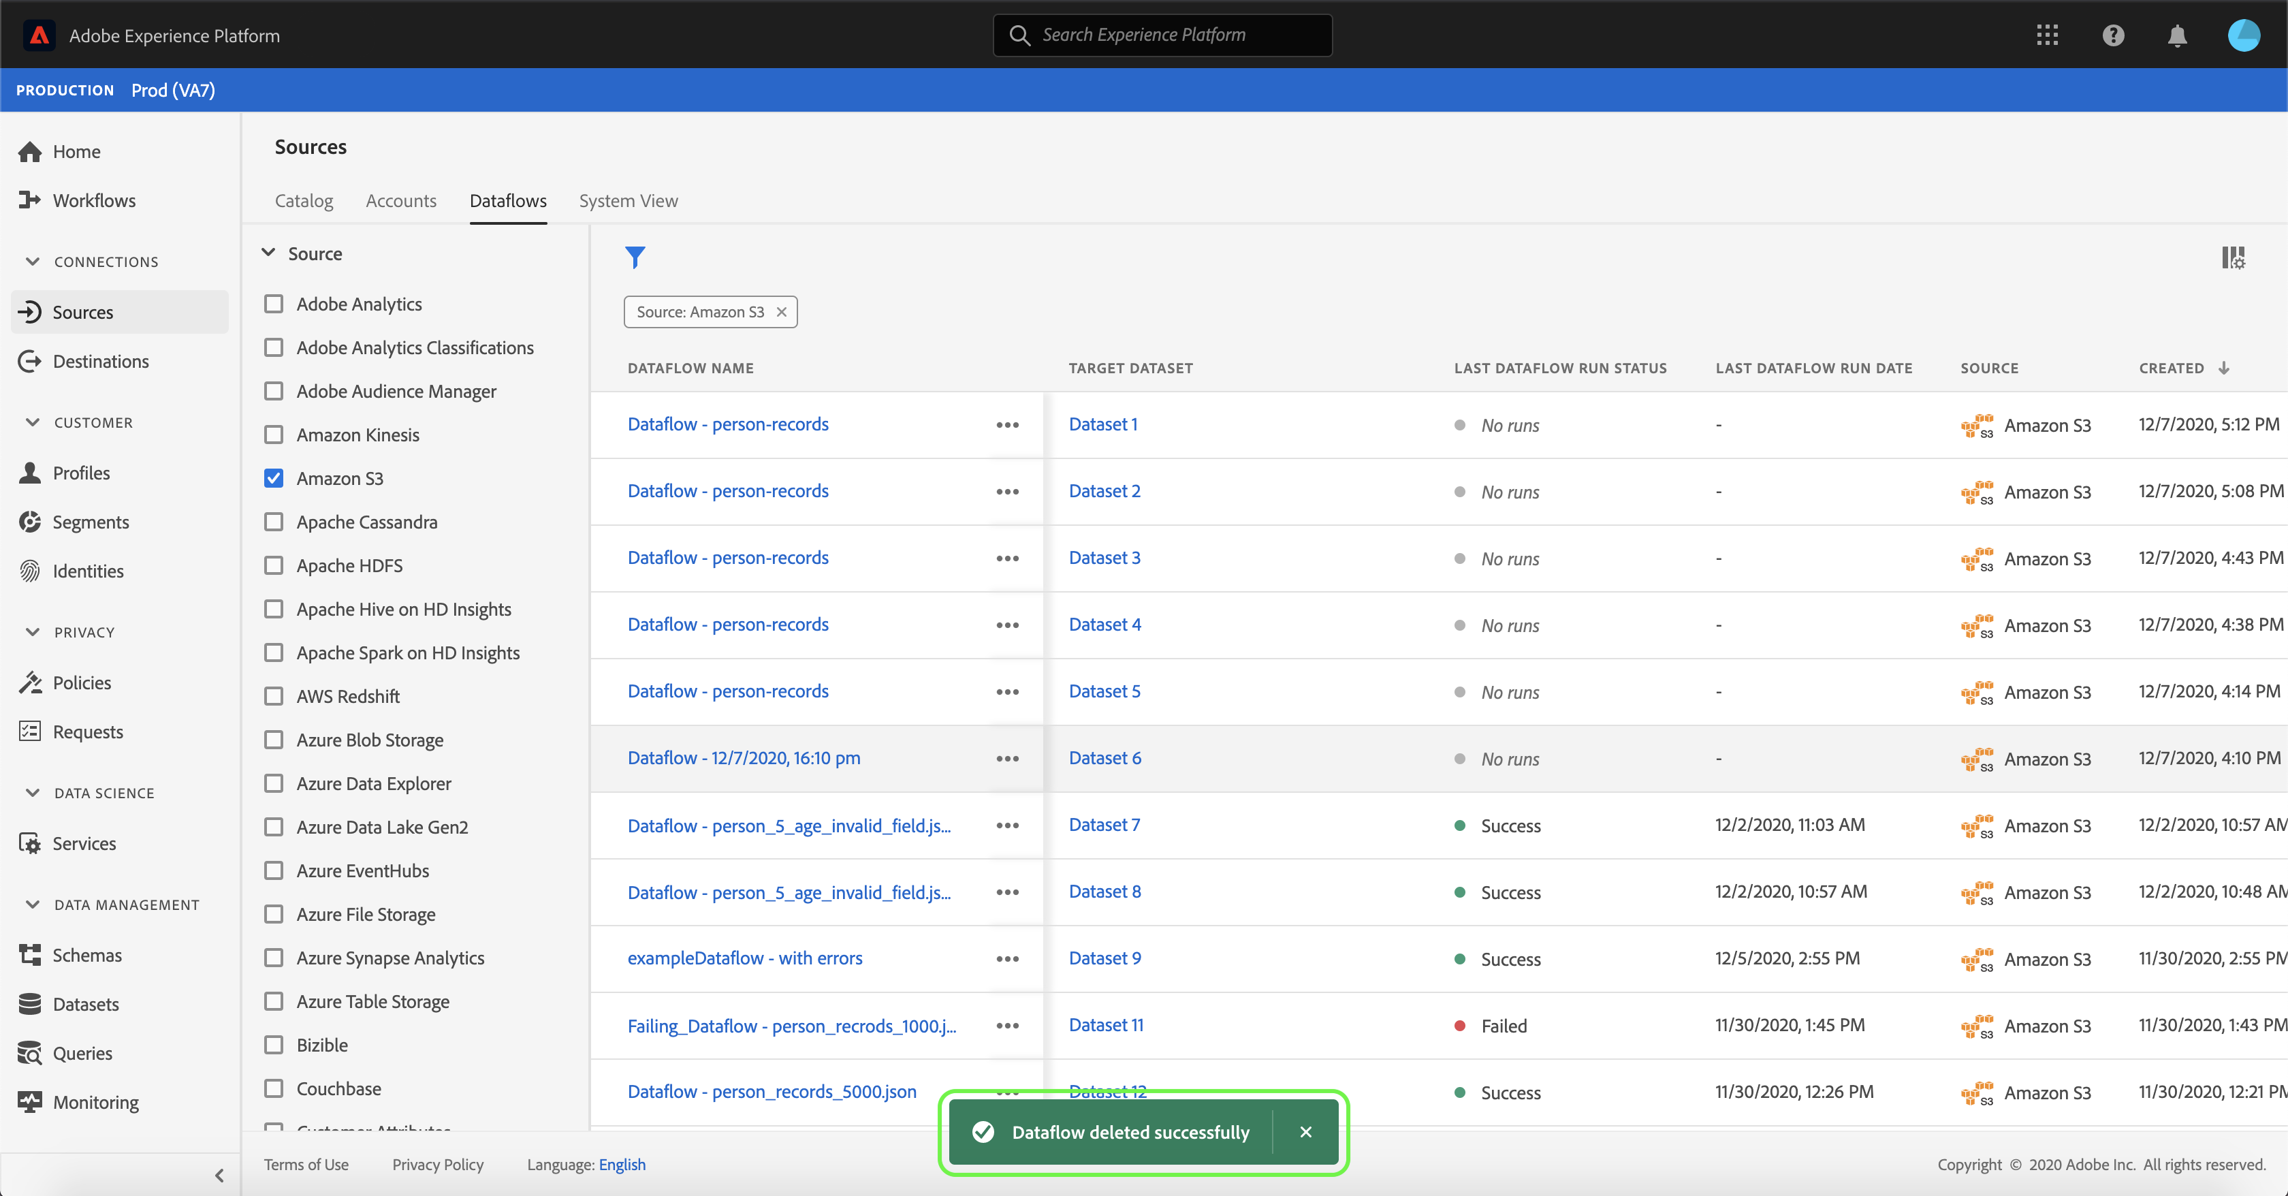Open column settings icon at table right
Image resolution: width=2288 pixels, height=1196 pixels.
pos(2233,257)
